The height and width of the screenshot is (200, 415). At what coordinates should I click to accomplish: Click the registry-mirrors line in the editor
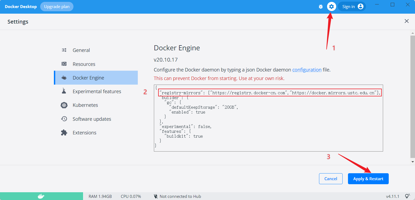click(x=269, y=93)
